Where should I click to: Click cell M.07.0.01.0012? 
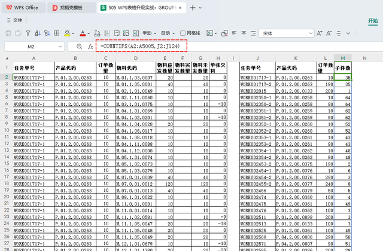click(x=136, y=184)
